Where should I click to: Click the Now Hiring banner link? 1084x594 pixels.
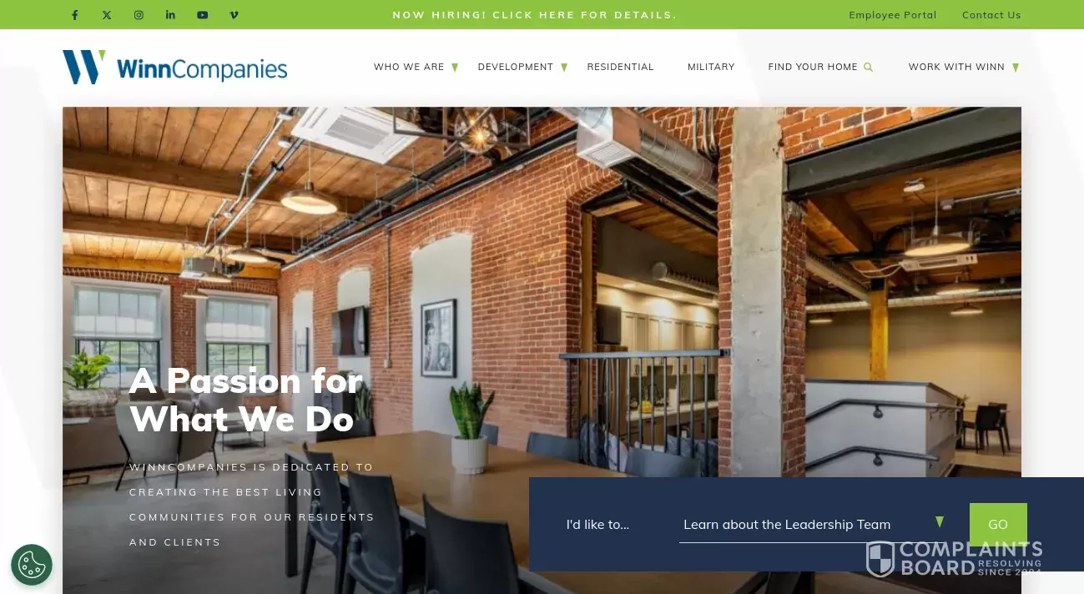tap(535, 15)
